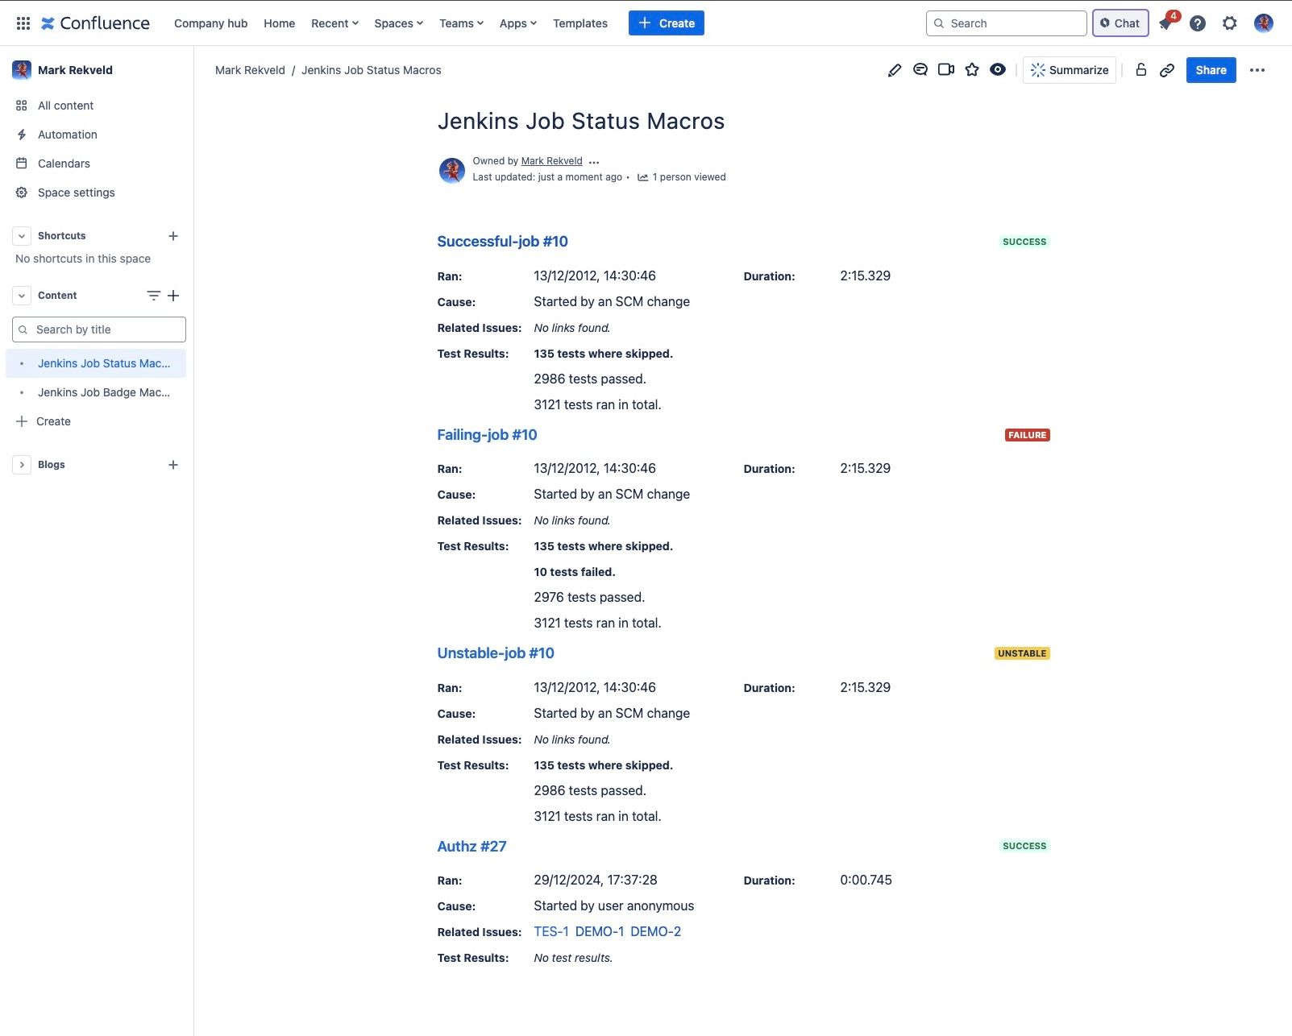Open the DEMO-2 issue link

pyautogui.click(x=655, y=931)
